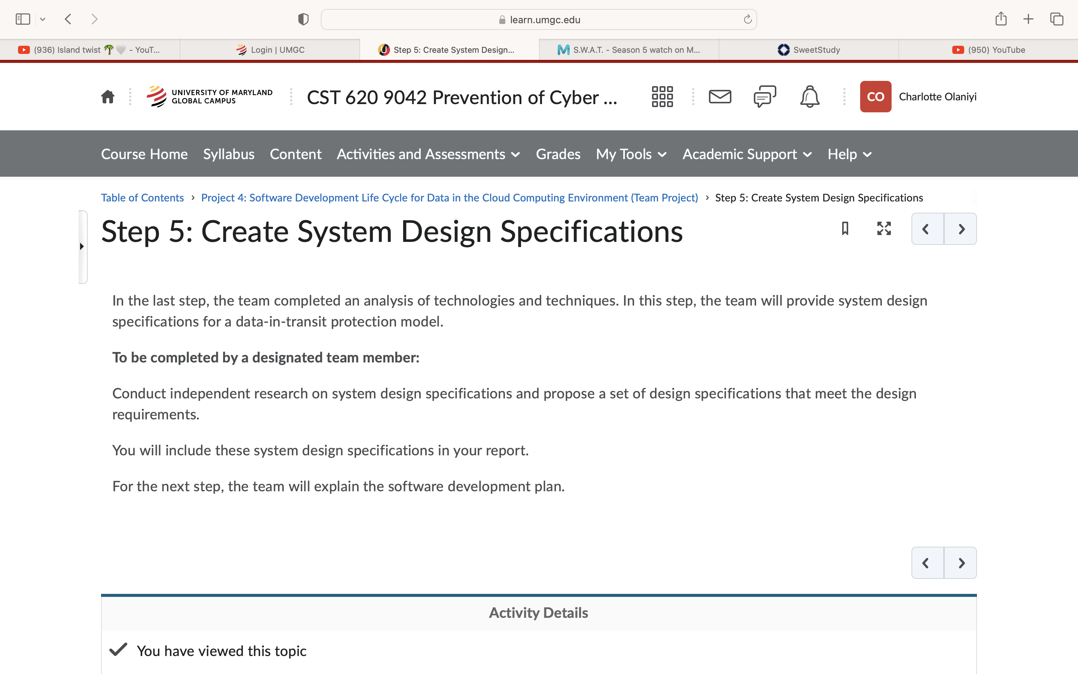Toggle the Safari sidebar
Screen dimensions: 1078x674
[23, 19]
